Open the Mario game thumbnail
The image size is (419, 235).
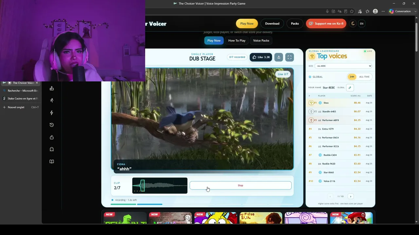click(351, 218)
